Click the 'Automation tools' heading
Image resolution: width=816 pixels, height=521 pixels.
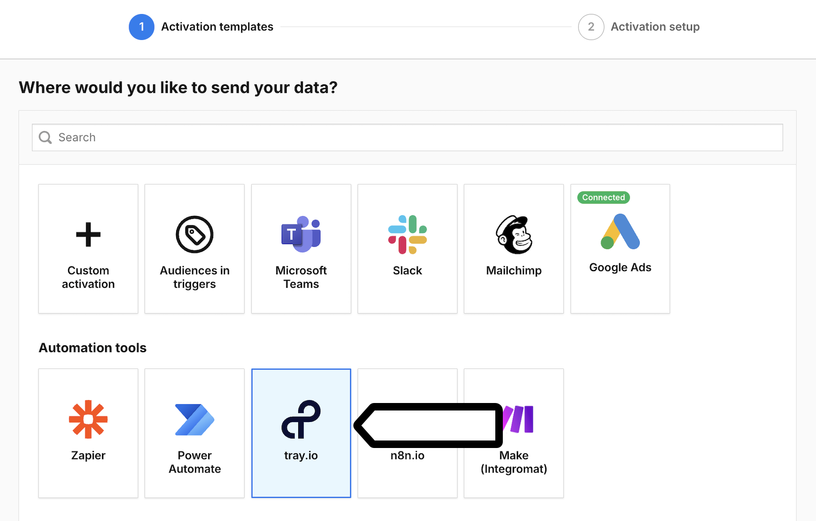93,348
